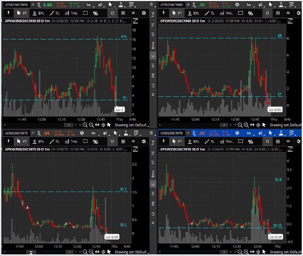Click the % drawing tool in the C5960 chart
The image size is (303, 256).
pos(250,13)
